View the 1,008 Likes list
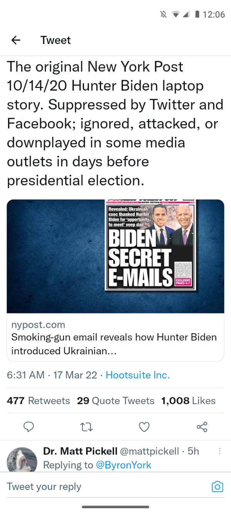 (189, 401)
